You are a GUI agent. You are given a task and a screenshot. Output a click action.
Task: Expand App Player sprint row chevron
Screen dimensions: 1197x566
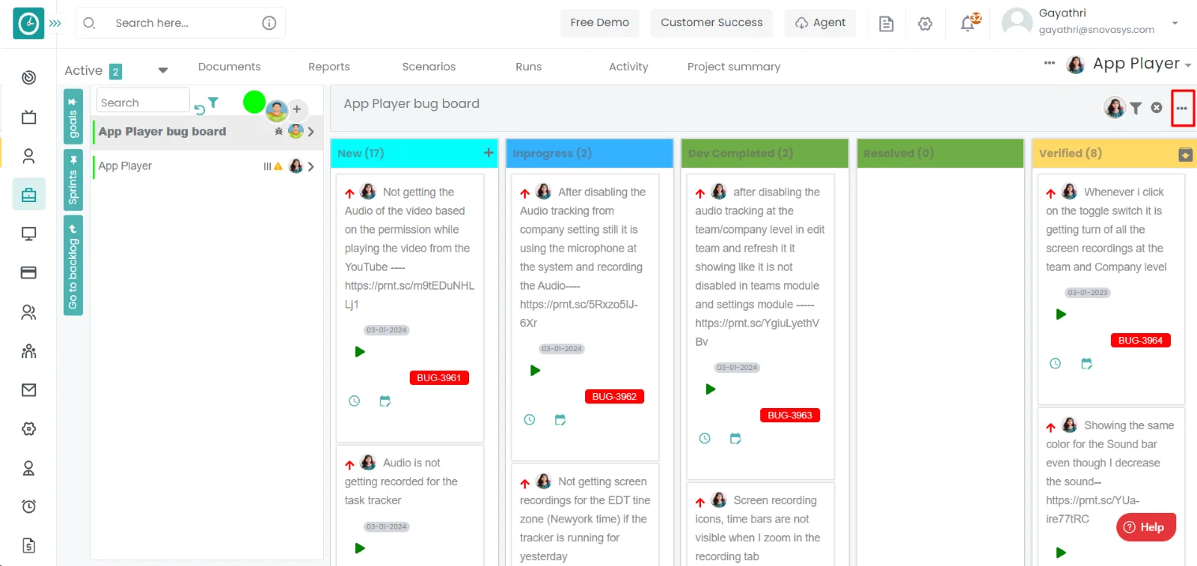tap(310, 166)
